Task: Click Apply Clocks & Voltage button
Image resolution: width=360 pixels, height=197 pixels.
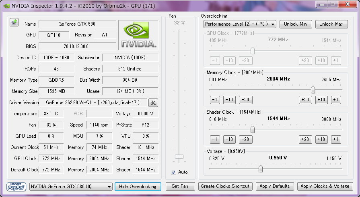Action: tap(325, 186)
